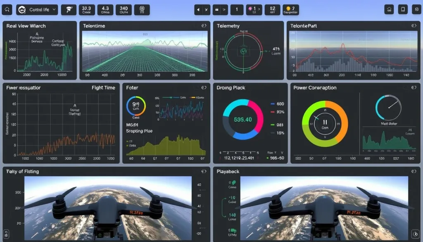Image resolution: width=423 pixels, height=242 pixels.
Task: Click the Nexl Bofer label
Action: [389, 123]
